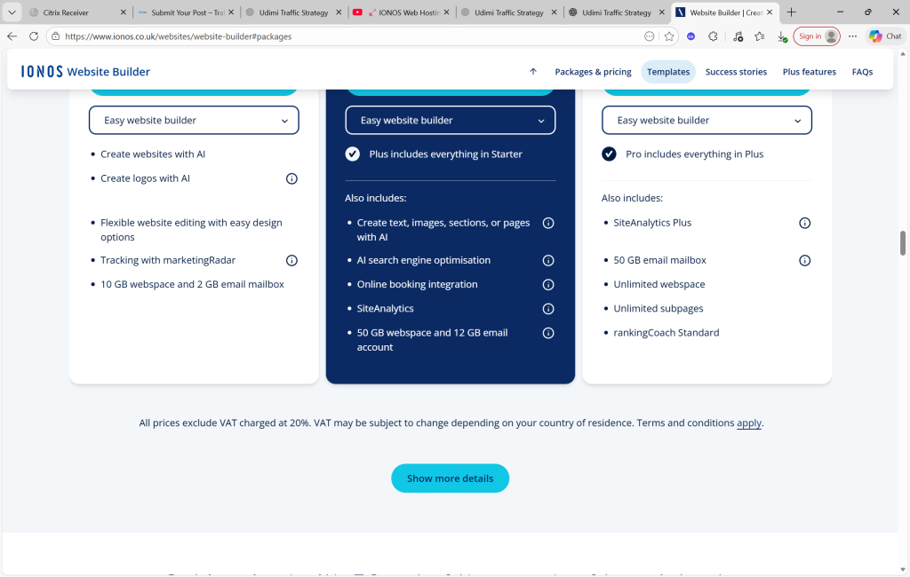Click info icon for Online booking integration
The width and height of the screenshot is (910, 577).
(548, 285)
